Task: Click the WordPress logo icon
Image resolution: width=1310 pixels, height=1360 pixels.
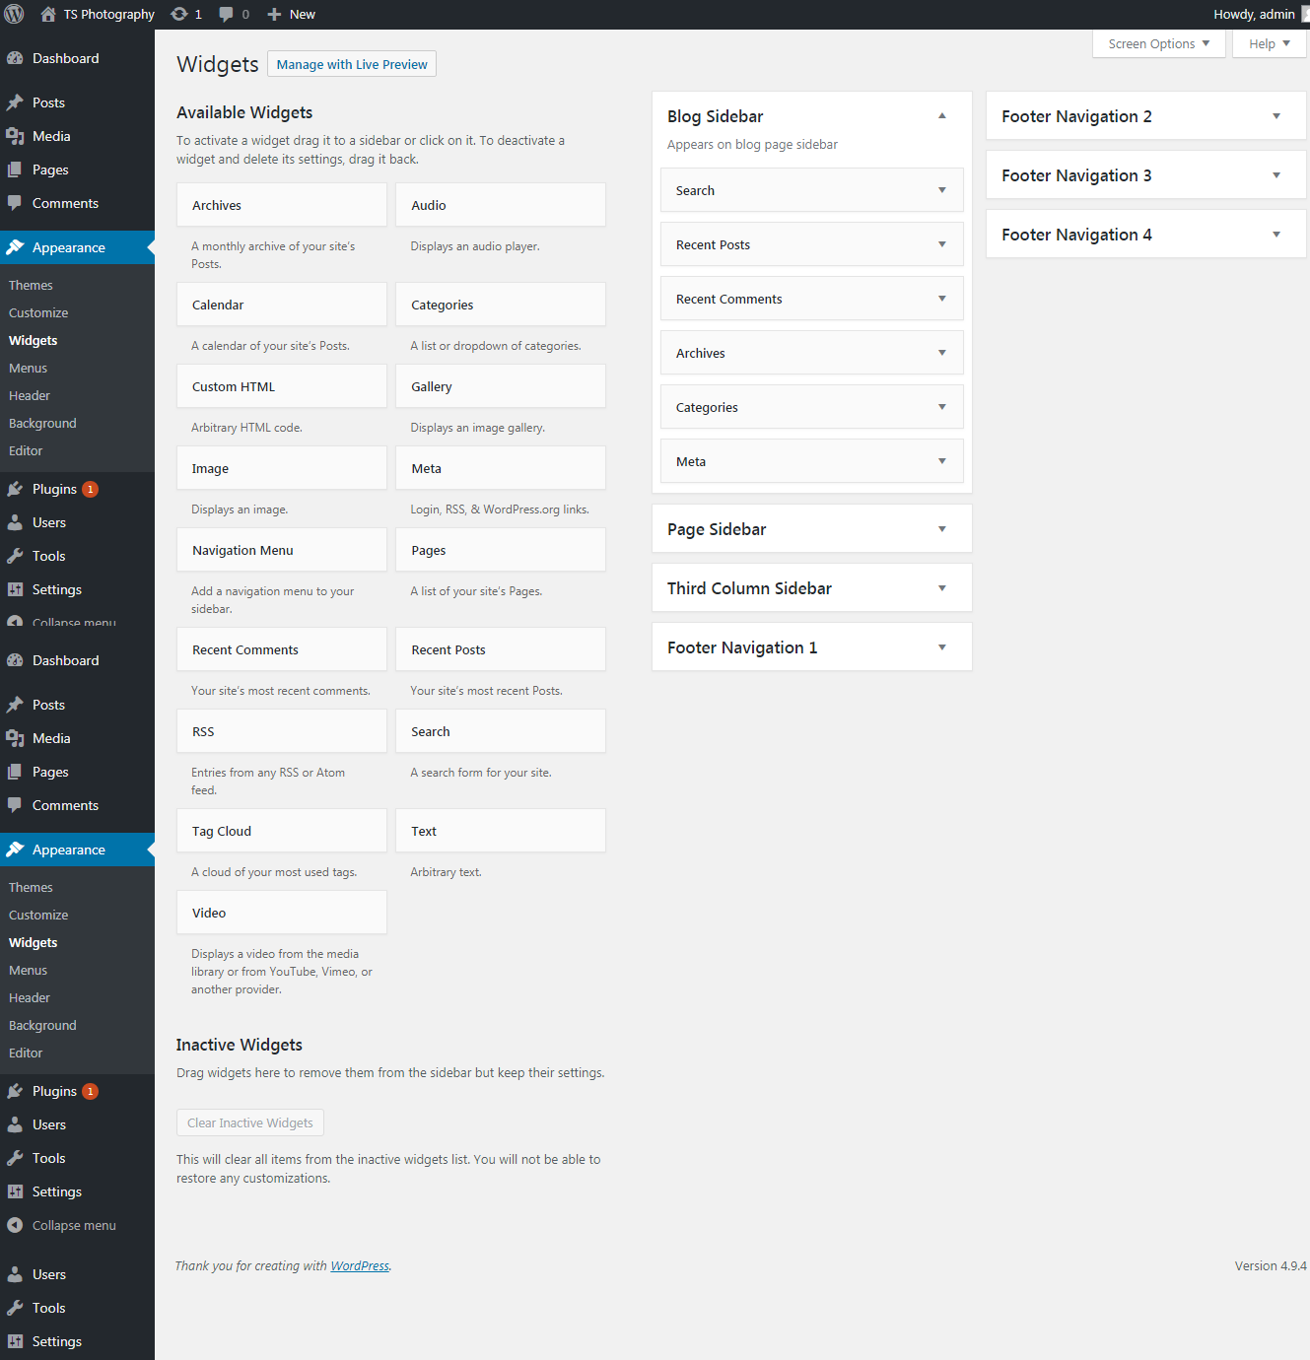Action: coord(15,14)
